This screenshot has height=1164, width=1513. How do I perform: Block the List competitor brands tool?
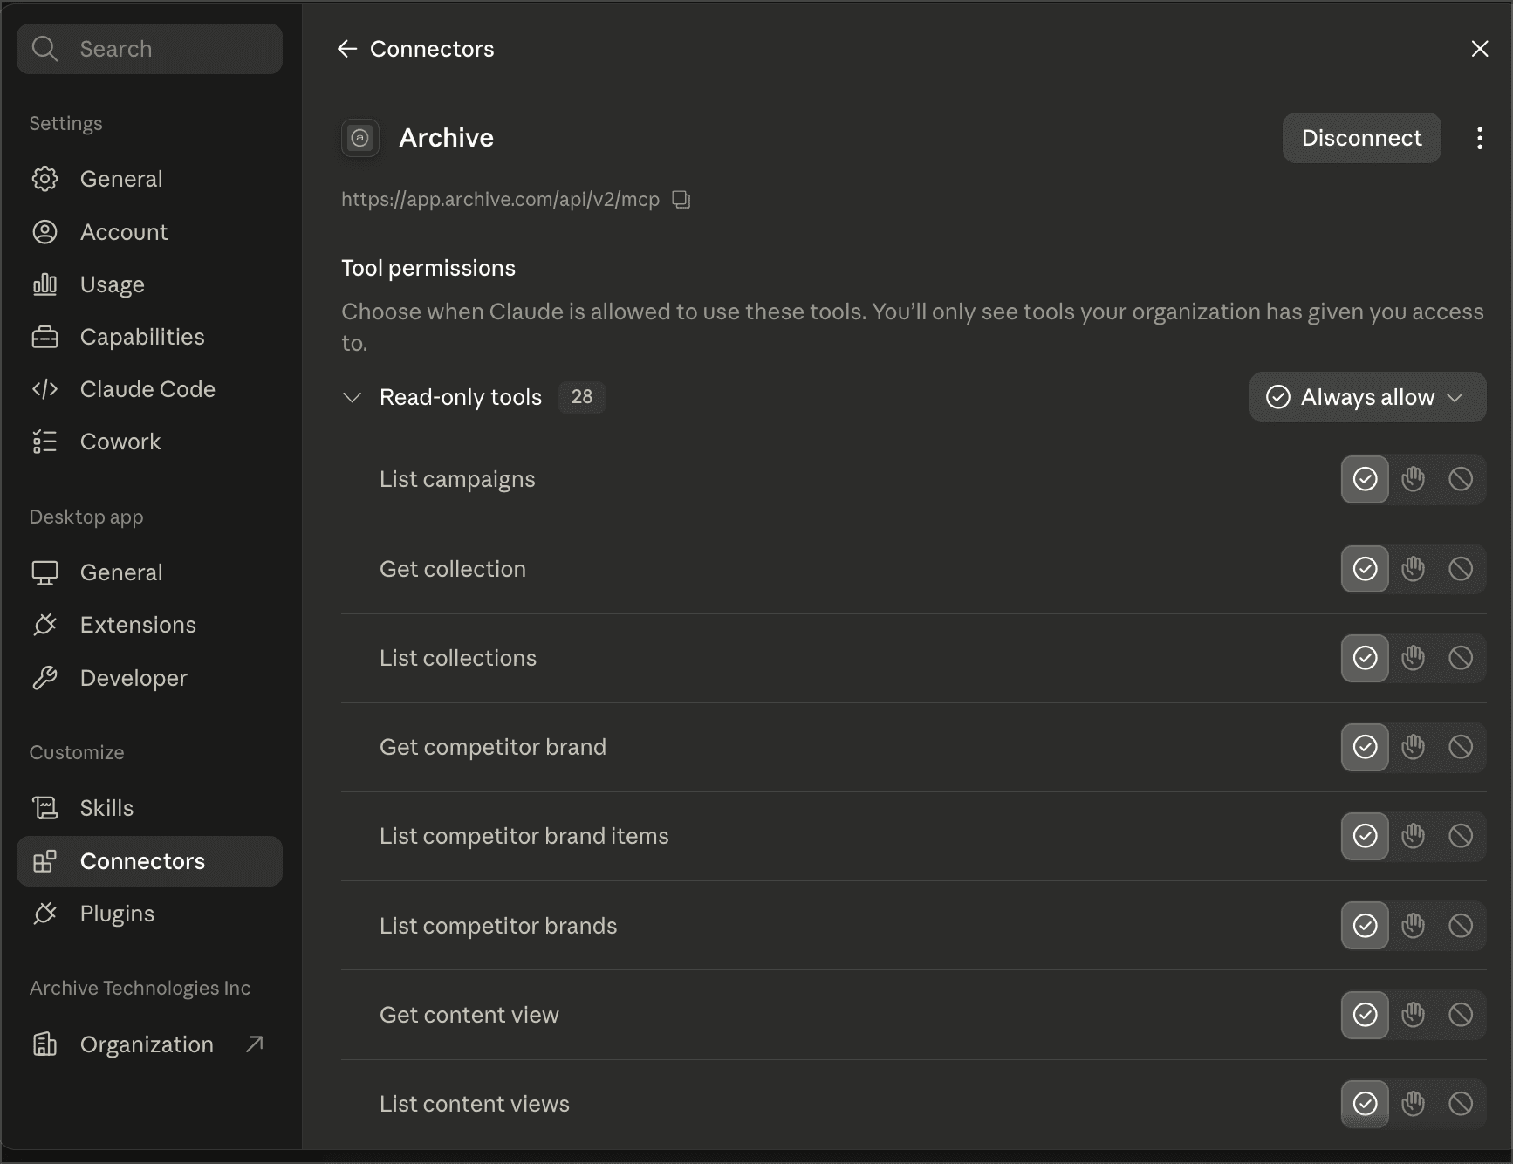(1461, 926)
